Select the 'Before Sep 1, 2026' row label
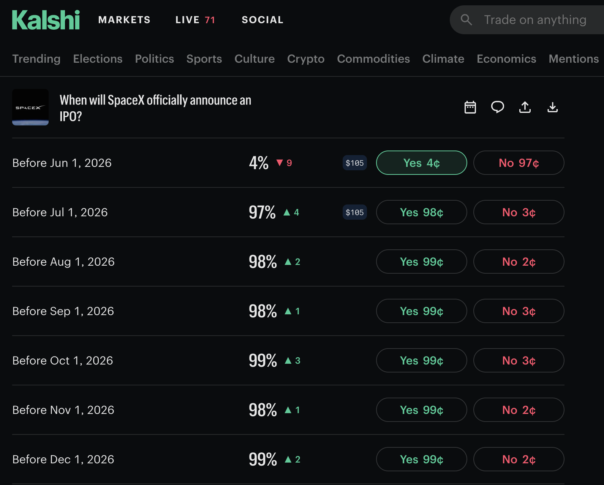Screen dimensions: 604x485 (63, 311)
